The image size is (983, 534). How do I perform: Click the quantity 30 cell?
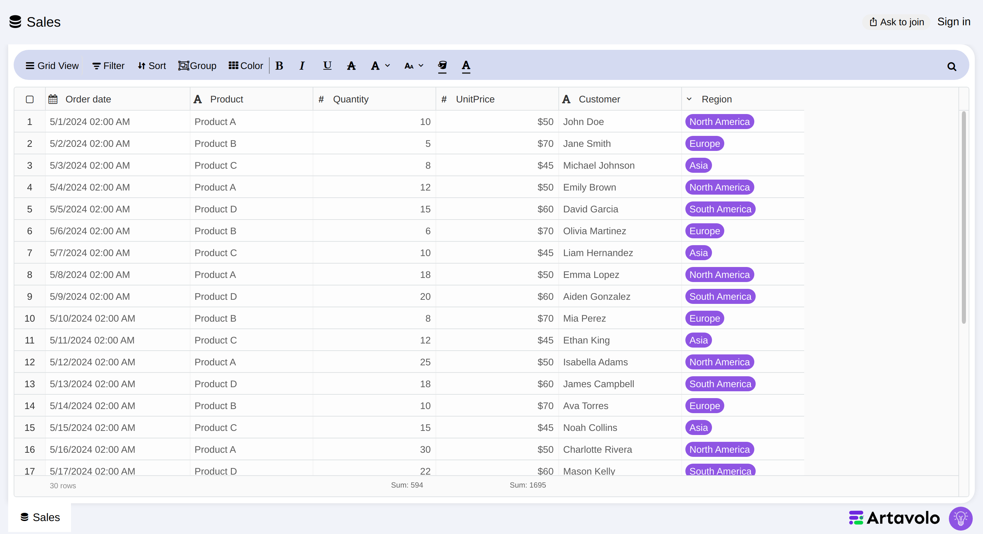click(374, 449)
